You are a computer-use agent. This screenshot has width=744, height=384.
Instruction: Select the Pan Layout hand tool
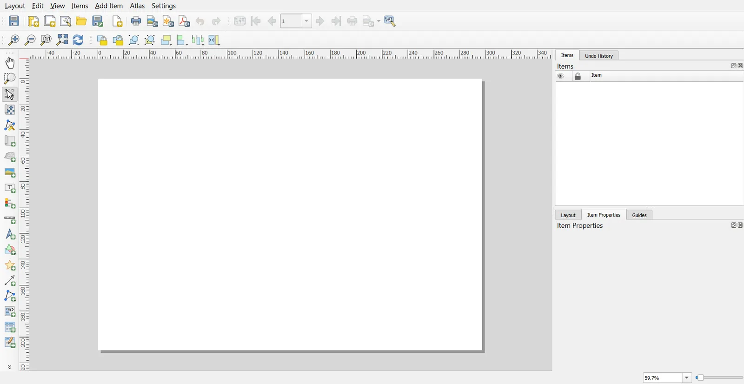click(x=10, y=63)
